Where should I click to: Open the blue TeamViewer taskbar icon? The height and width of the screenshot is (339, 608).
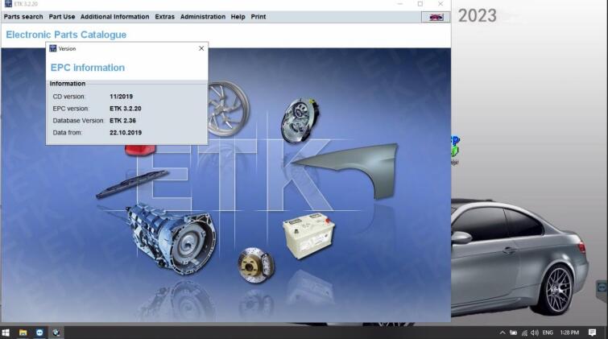(x=39, y=333)
